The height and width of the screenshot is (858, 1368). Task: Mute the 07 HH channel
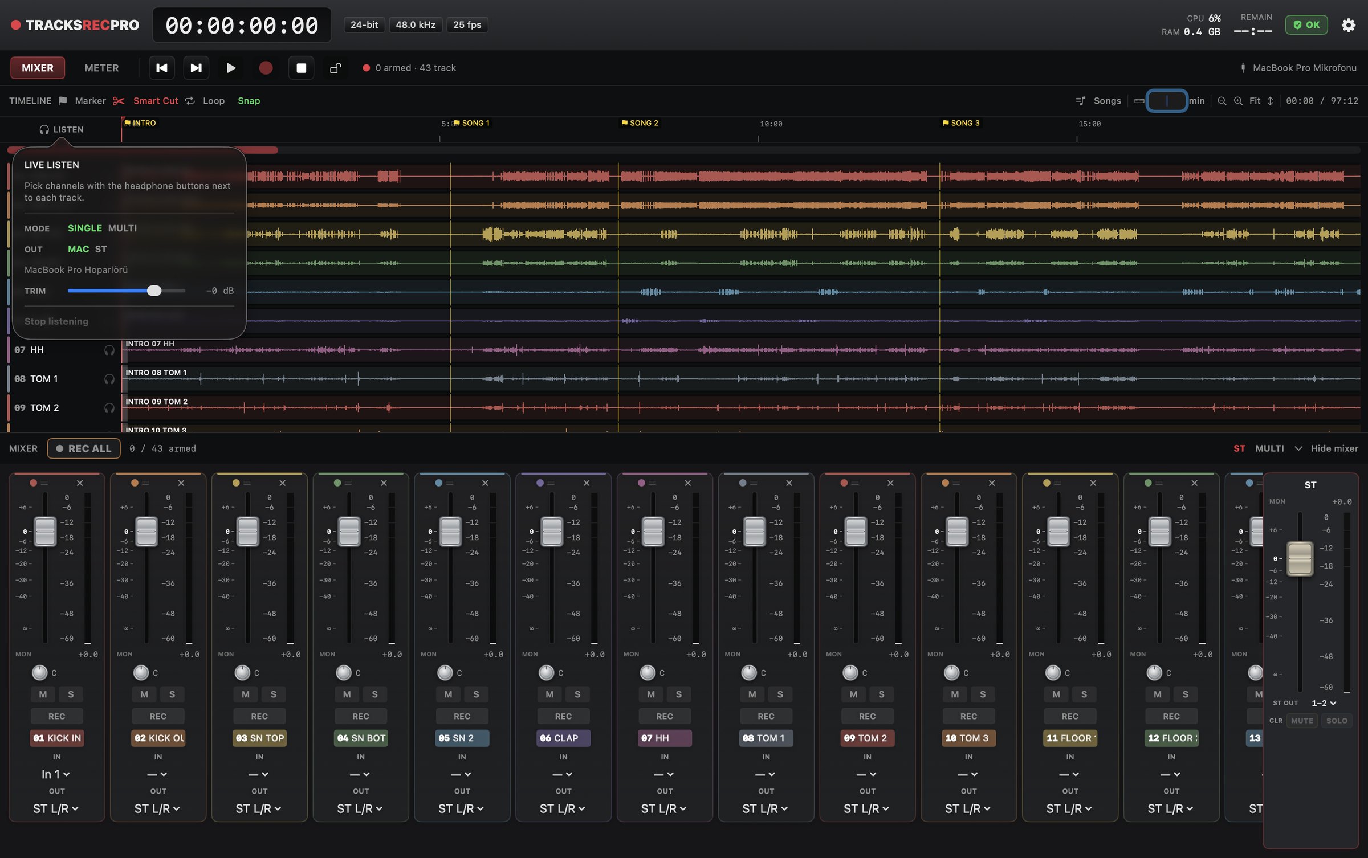(651, 694)
